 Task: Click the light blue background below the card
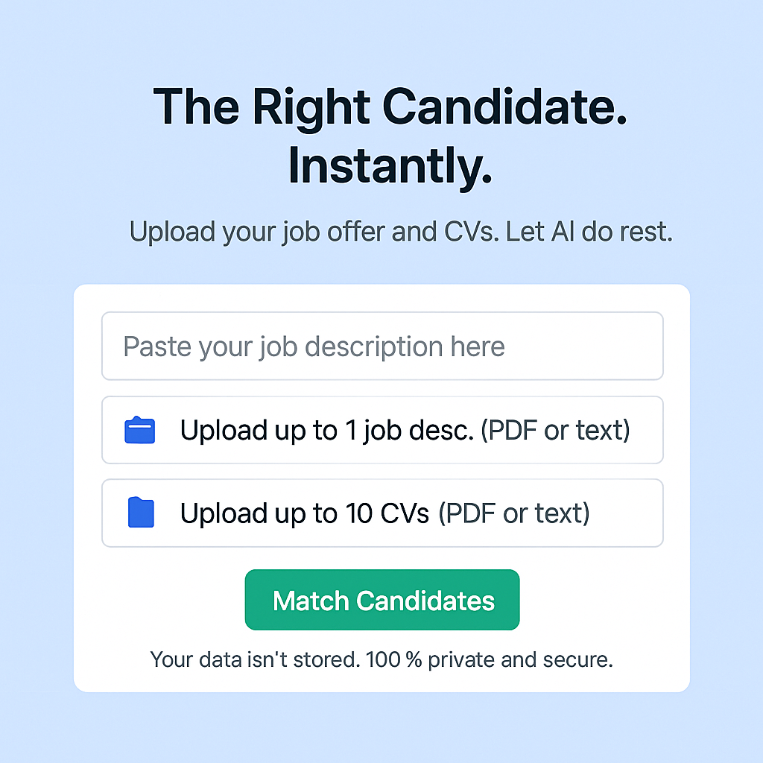381,727
